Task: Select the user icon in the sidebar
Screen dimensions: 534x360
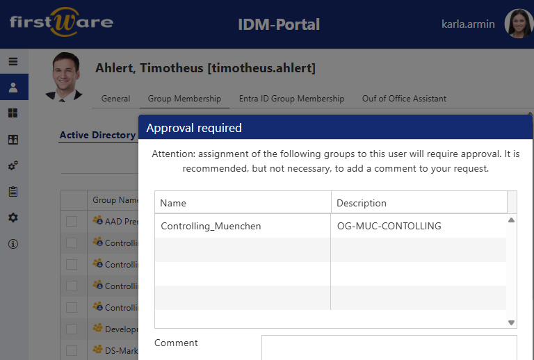Action: point(13,88)
